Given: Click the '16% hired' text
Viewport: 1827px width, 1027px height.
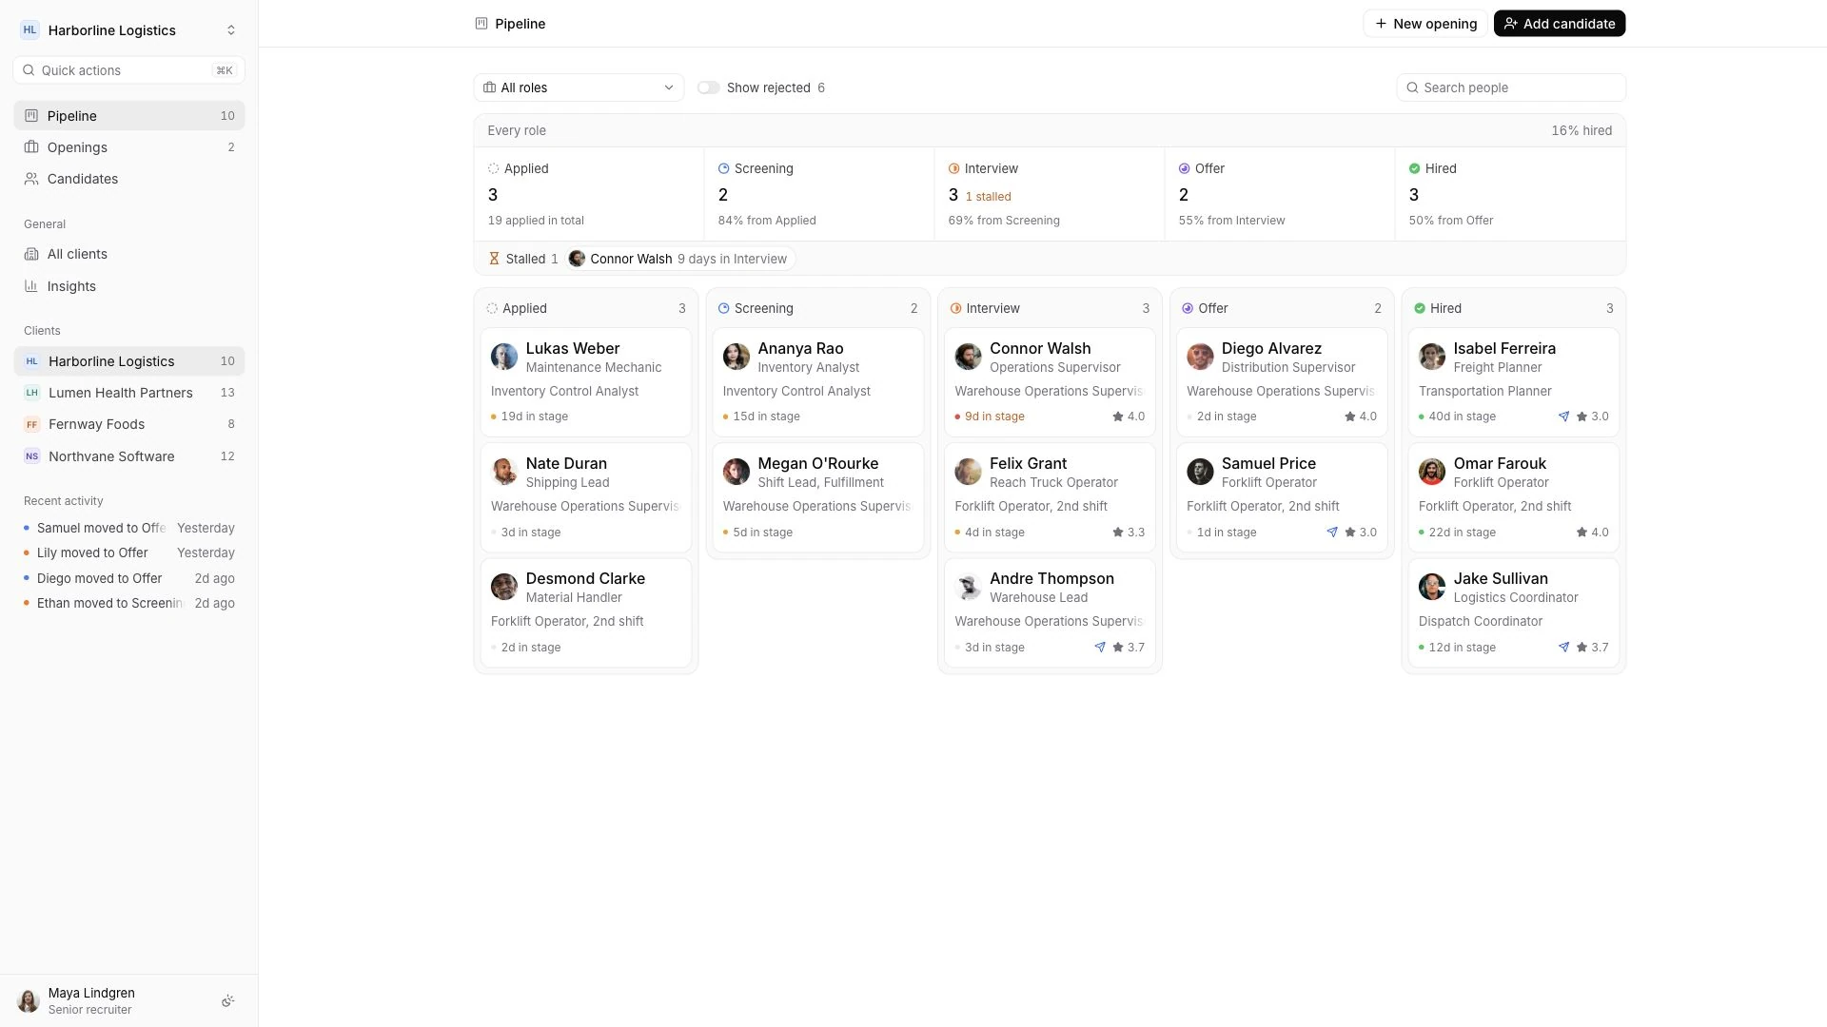Looking at the screenshot, I should tap(1581, 130).
